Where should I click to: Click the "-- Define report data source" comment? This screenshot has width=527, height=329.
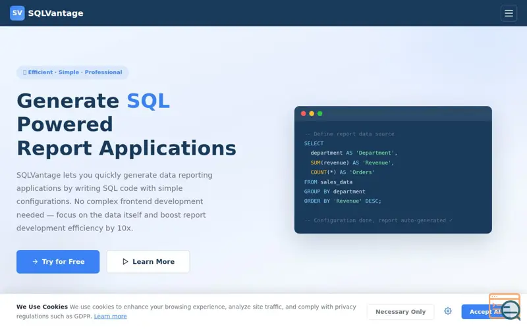click(349, 134)
